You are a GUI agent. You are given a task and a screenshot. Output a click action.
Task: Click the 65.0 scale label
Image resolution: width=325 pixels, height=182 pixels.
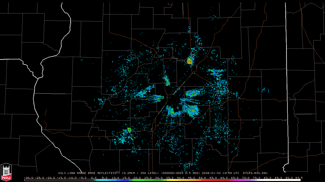pos(235,178)
